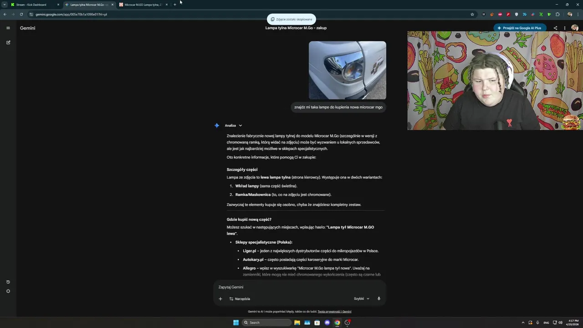Viewport: 583px width, 328px height.
Task: Open the uploaded car lamp photo thumbnail
Action: pyautogui.click(x=348, y=70)
